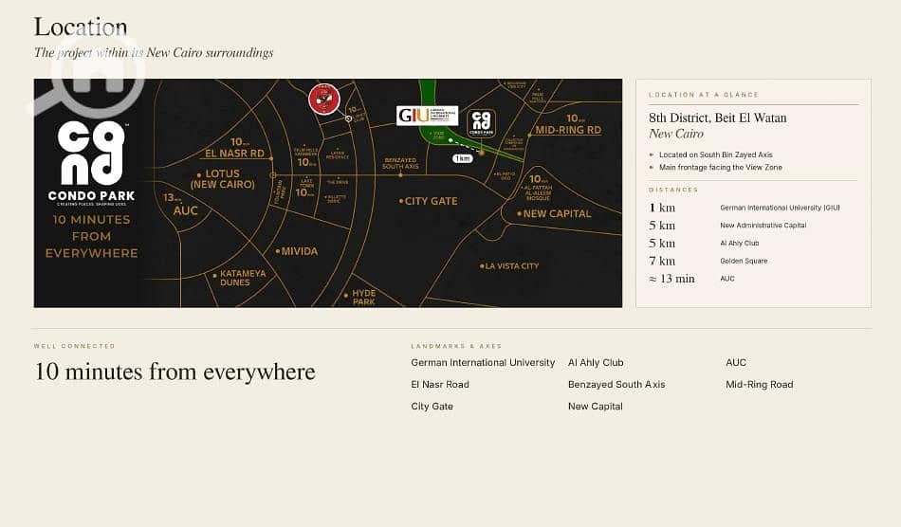Click the '1 km' German International University row
The image size is (901, 527).
[x=745, y=208]
